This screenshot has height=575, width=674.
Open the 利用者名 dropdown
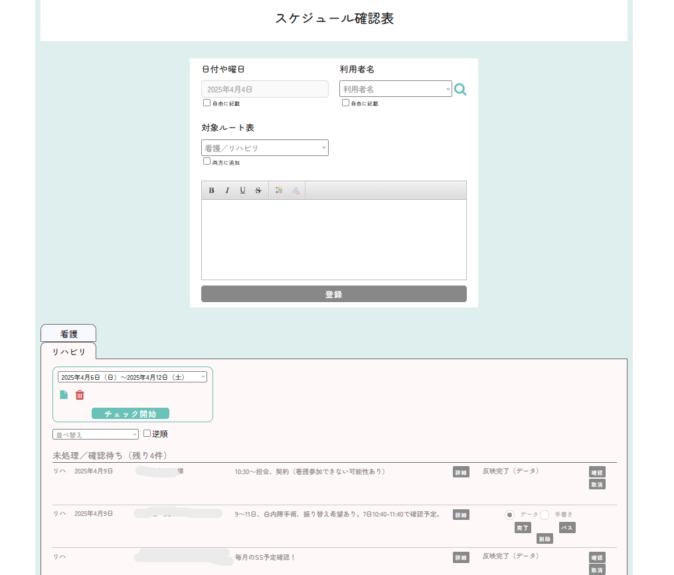[395, 89]
